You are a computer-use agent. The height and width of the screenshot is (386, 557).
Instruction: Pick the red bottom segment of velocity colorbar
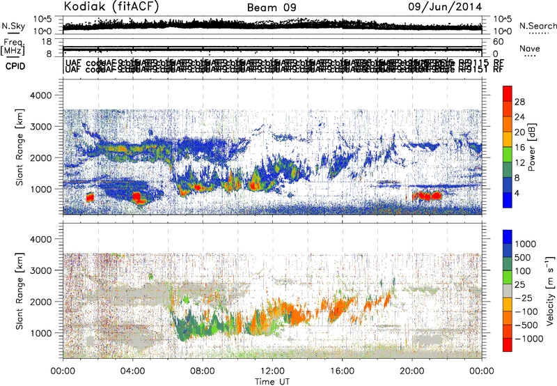coord(508,345)
